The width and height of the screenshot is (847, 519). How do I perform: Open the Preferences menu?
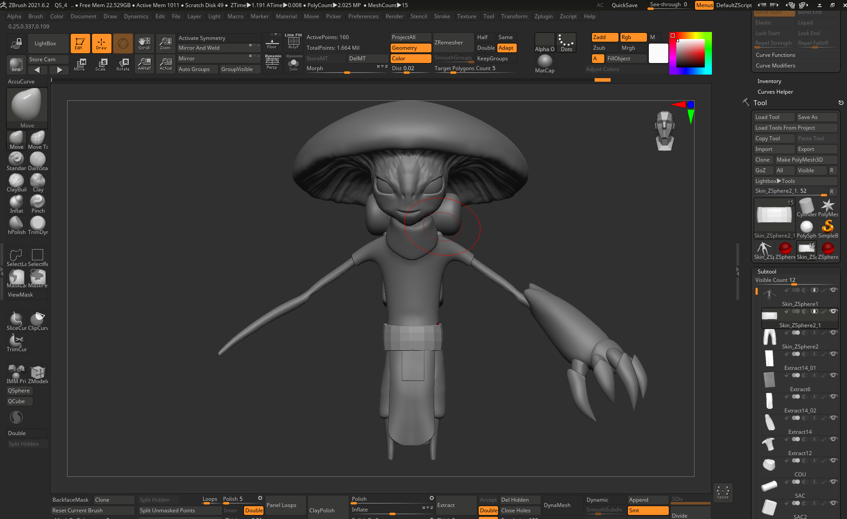(x=363, y=16)
